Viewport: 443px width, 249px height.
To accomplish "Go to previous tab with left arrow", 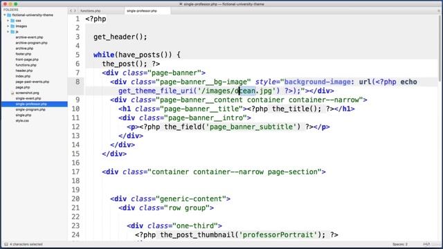I will 71,11.
